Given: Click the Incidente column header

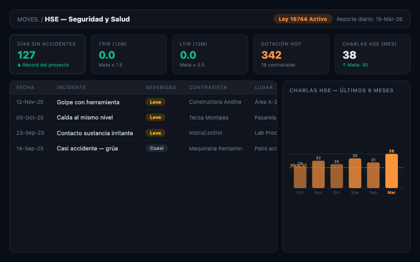Looking at the screenshot, I should click(x=71, y=88).
